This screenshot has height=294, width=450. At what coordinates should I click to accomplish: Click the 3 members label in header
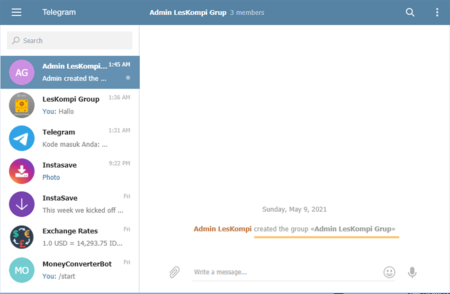pos(247,13)
